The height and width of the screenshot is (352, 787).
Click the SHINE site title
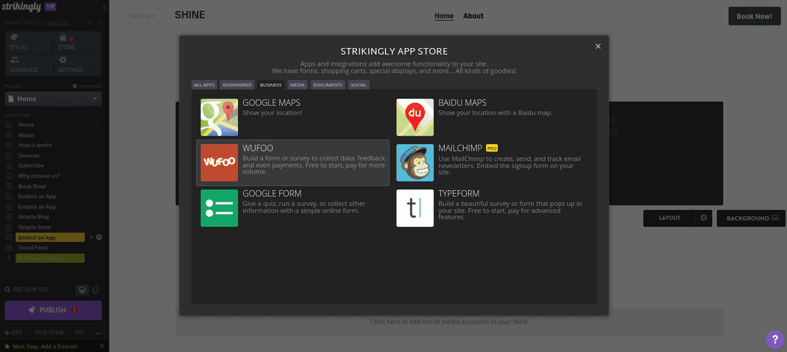point(190,15)
